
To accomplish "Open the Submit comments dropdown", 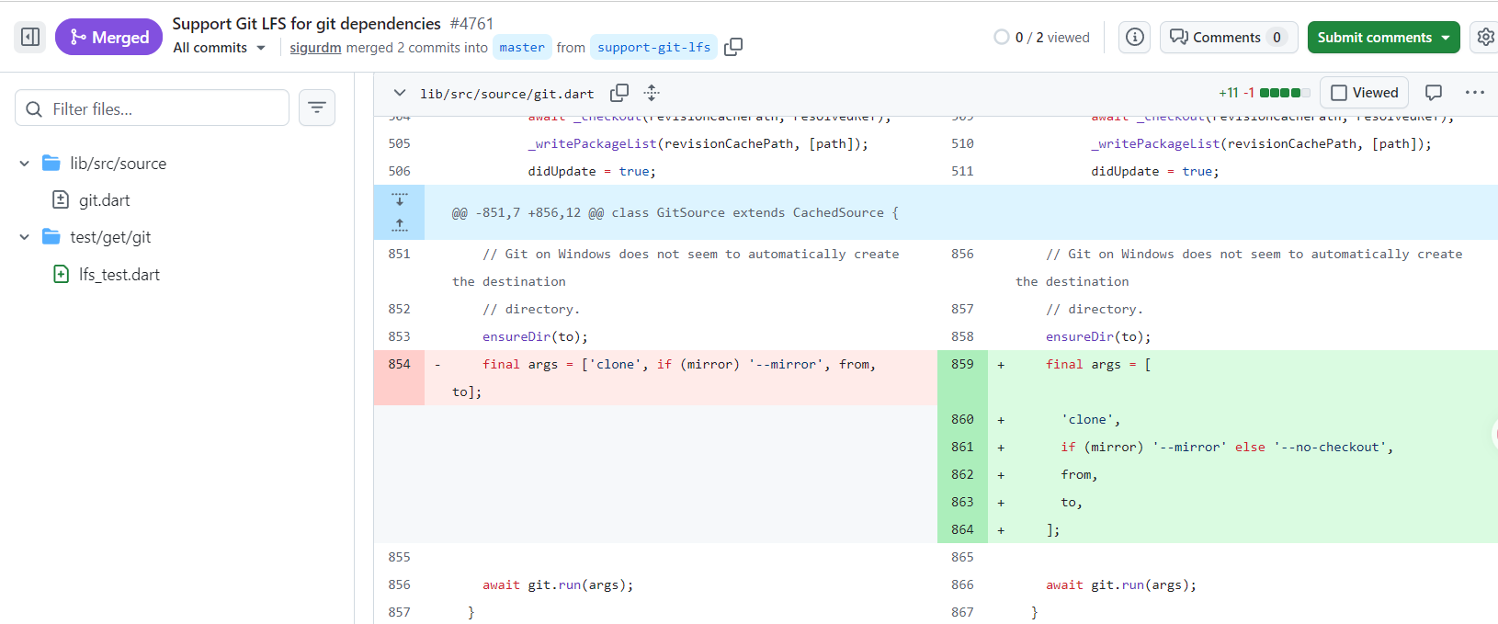I will click(x=1384, y=37).
